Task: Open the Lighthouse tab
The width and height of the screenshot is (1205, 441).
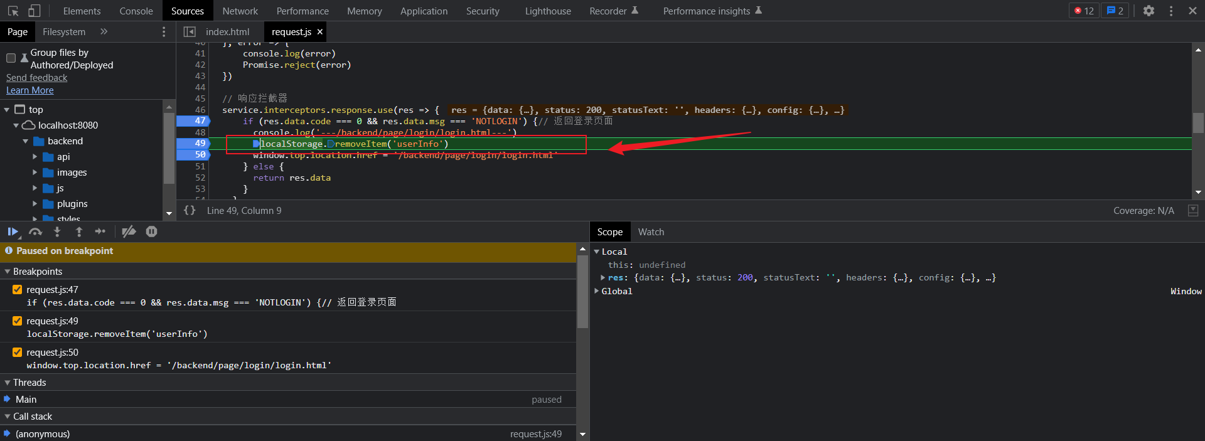Action: click(548, 11)
